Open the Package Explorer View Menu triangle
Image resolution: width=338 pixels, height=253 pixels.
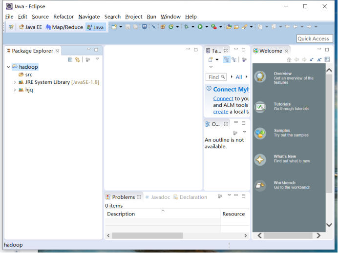pos(97,58)
